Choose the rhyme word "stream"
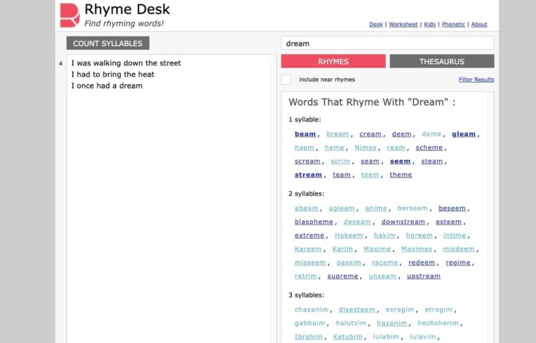536x343 pixels. pos(308,175)
